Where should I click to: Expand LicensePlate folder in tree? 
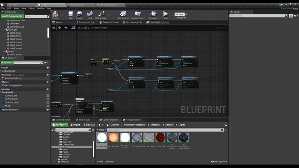point(58,145)
